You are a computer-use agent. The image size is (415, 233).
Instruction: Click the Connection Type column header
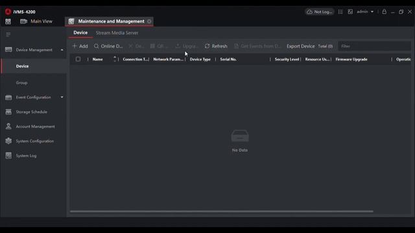click(x=136, y=60)
